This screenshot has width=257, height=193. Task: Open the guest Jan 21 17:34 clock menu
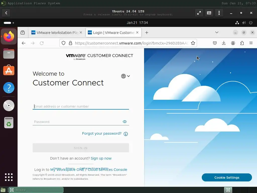[x=137, y=23]
